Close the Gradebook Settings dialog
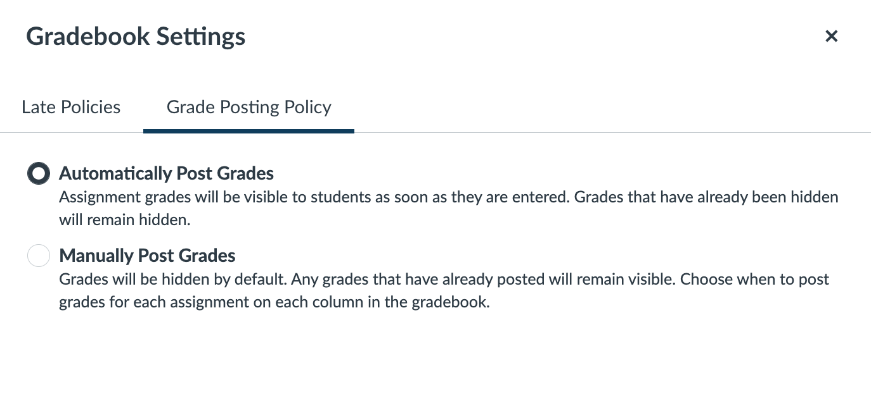 coord(831,36)
